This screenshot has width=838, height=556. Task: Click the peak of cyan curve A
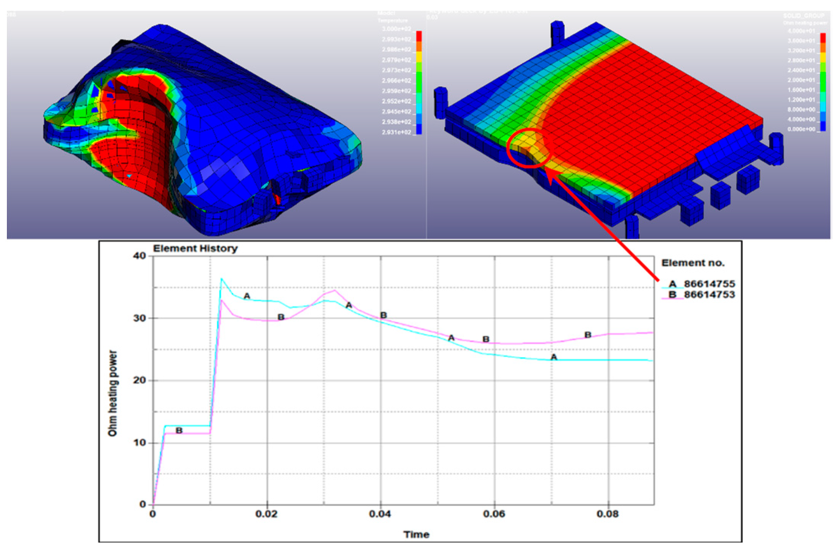click(x=221, y=279)
